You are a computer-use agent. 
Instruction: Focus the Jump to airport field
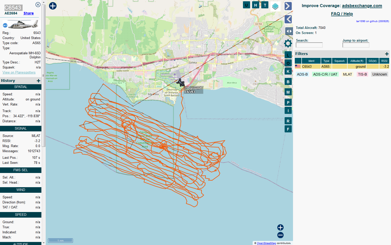pos(356,45)
